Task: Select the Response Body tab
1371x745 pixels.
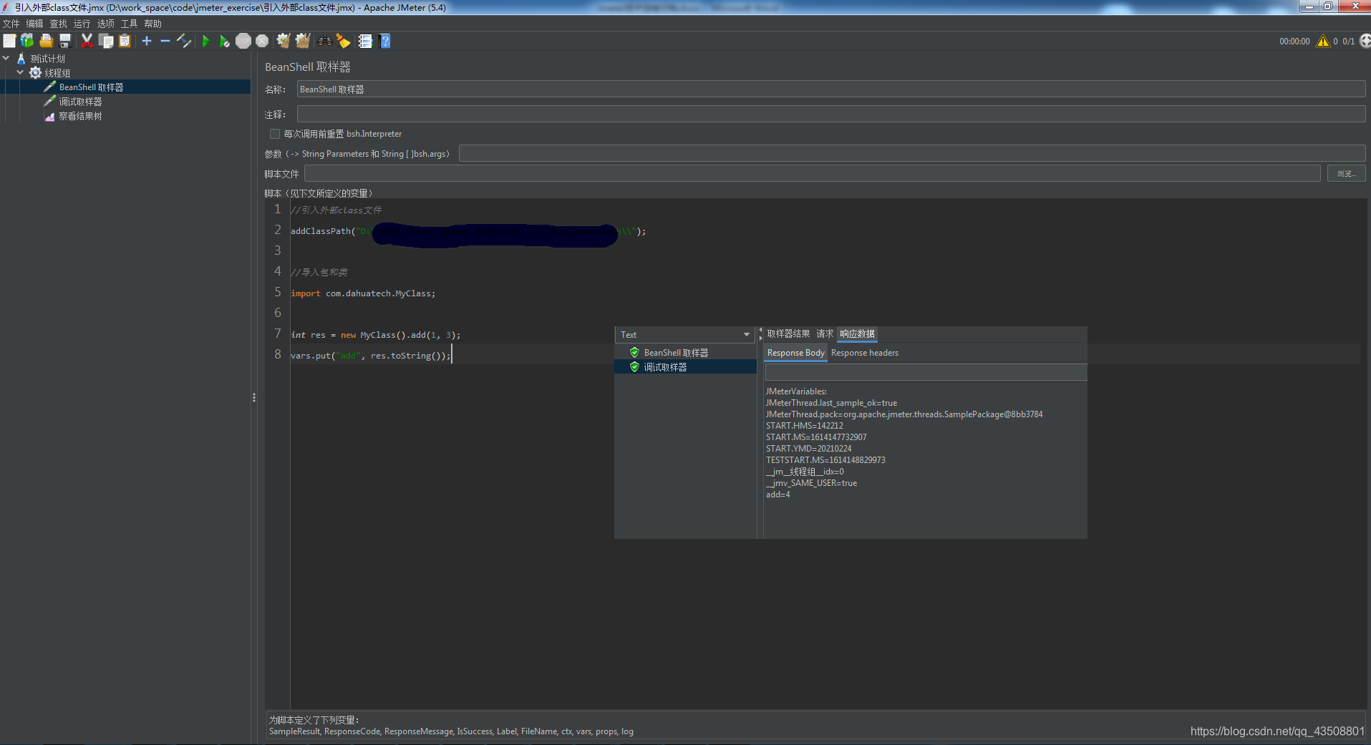Action: (x=795, y=353)
